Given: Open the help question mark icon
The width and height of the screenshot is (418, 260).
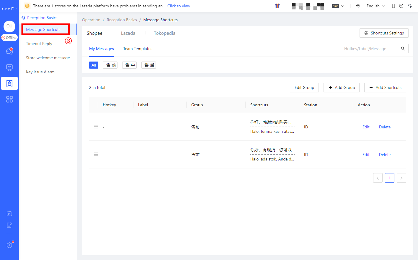Looking at the screenshot, I should [x=401, y=6].
